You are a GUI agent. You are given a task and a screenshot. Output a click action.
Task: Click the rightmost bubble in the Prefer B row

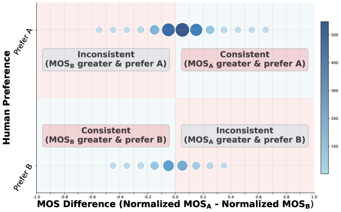pyautogui.click(x=224, y=166)
